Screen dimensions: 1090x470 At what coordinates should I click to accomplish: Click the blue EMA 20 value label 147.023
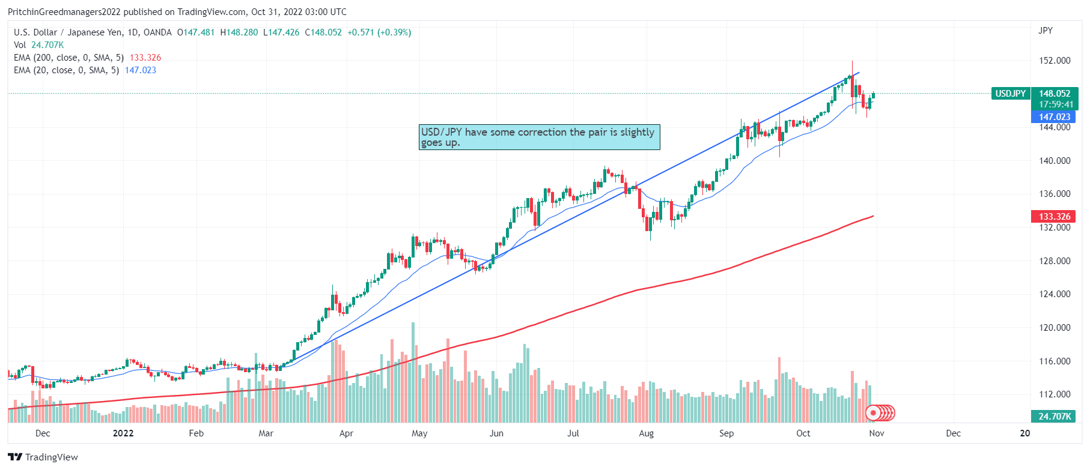[1055, 117]
